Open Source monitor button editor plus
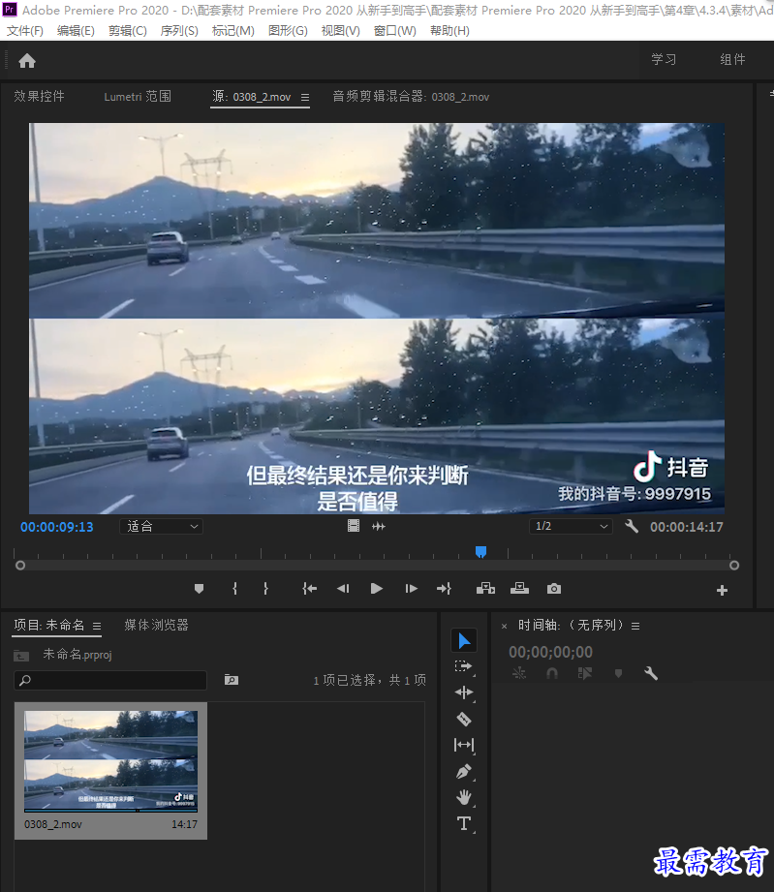 723,591
